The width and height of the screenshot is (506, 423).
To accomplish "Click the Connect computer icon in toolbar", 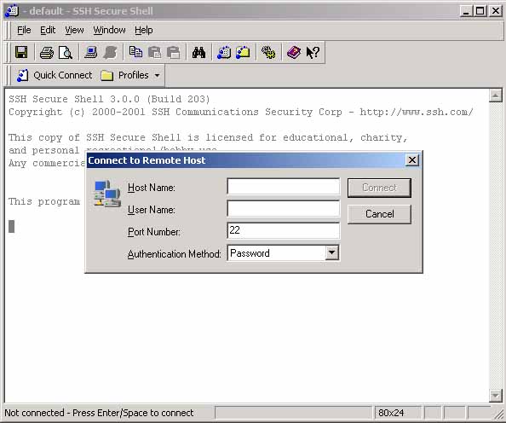I will pyautogui.click(x=91, y=52).
